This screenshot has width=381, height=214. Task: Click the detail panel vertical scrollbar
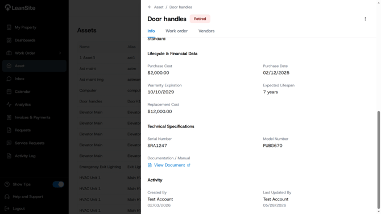378,159
